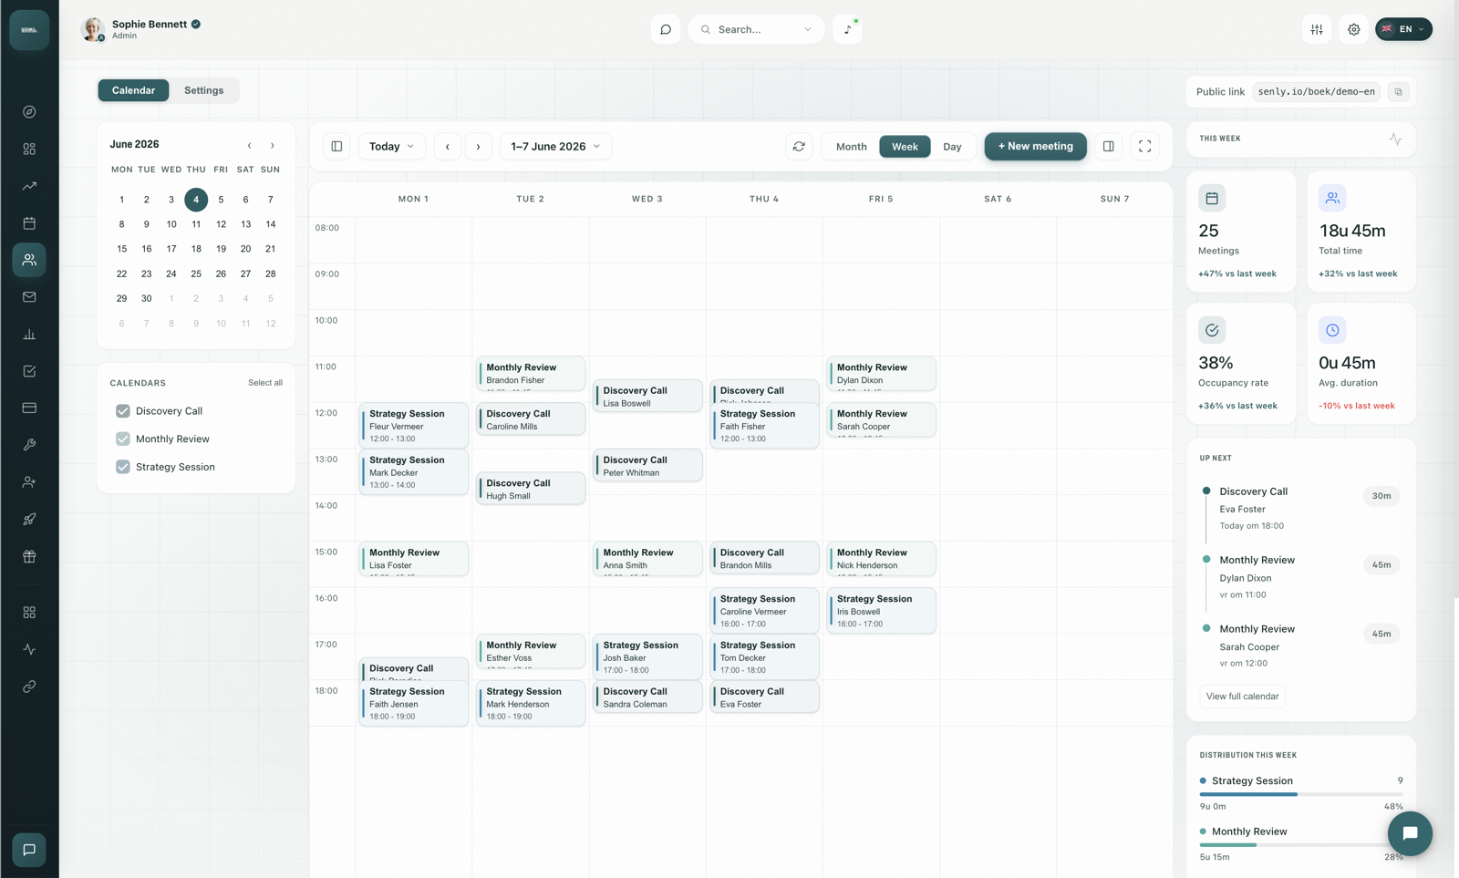Open the calendar icon in sidebar
The image size is (1459, 878).
click(29, 223)
